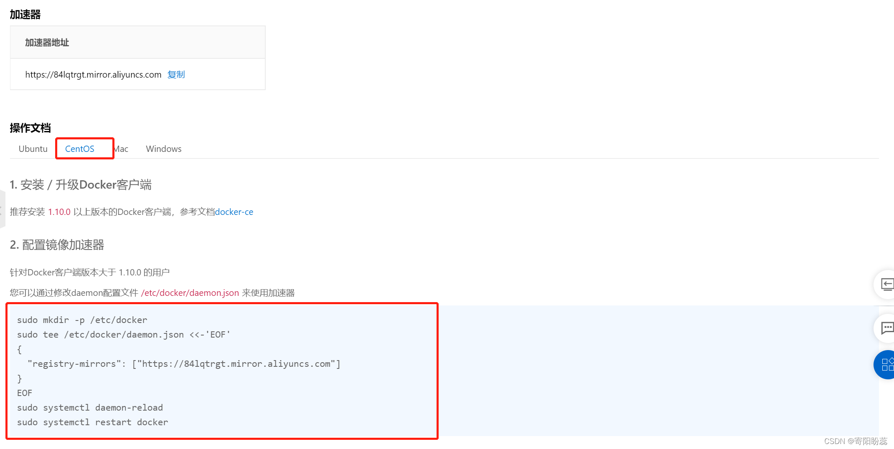
Task: Click the sudo systemctl restart docker line
Action: (x=92, y=422)
